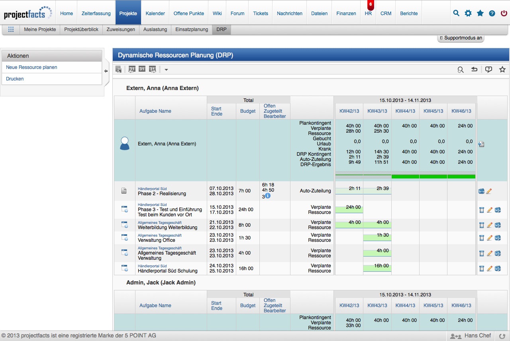Bookmark the DRP page with the star outline icon

pos(502,69)
